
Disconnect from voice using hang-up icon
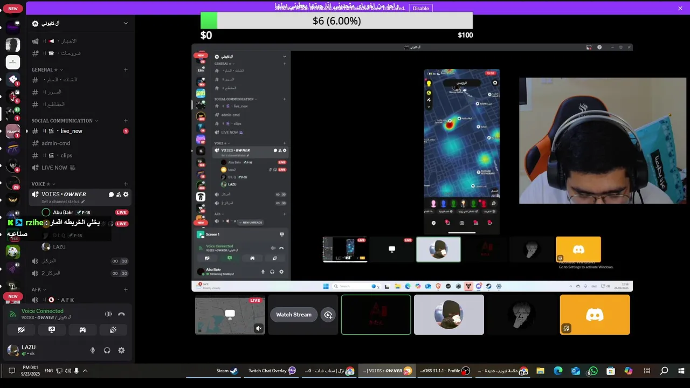point(121,314)
